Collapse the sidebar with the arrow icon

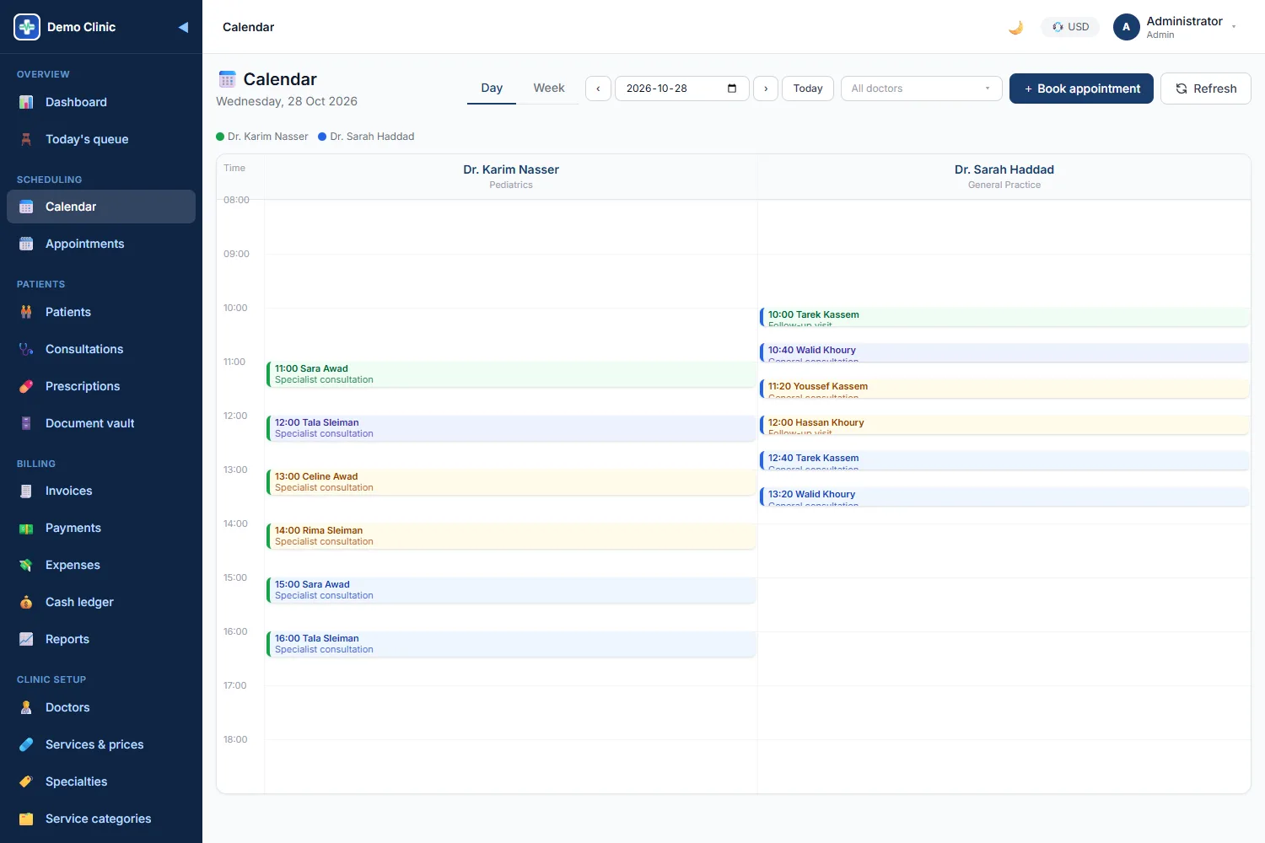click(x=183, y=27)
